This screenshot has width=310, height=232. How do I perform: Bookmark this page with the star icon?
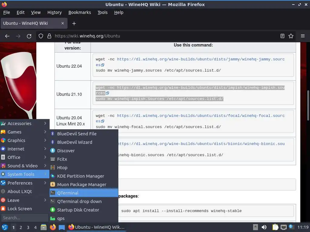tap(291, 36)
